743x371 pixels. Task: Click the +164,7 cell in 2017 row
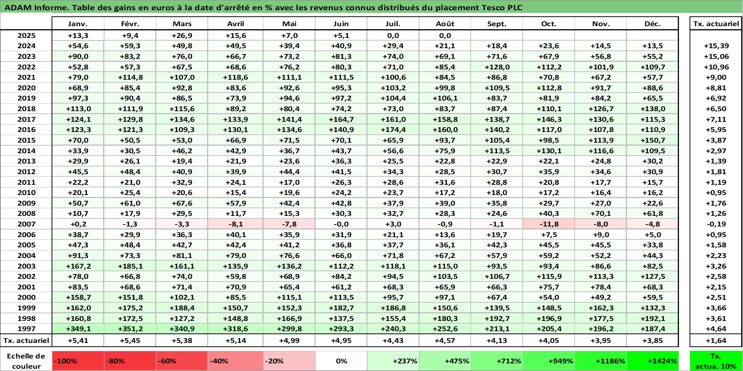[341, 119]
